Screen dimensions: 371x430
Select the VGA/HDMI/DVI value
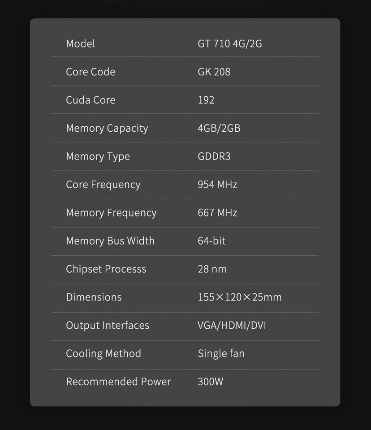(x=232, y=326)
